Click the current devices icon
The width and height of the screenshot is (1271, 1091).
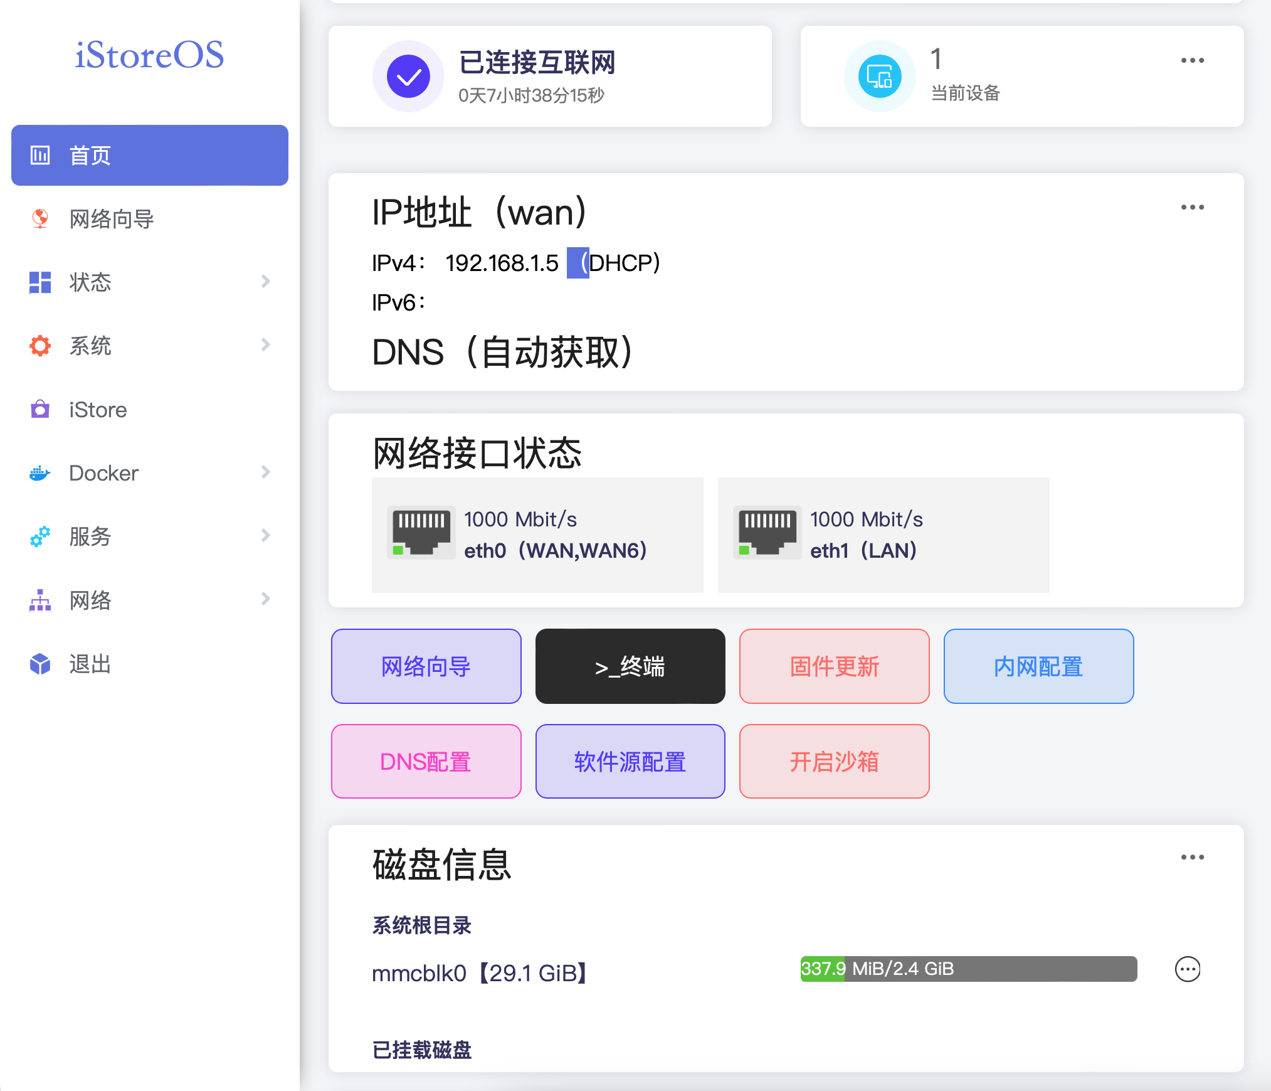click(880, 77)
